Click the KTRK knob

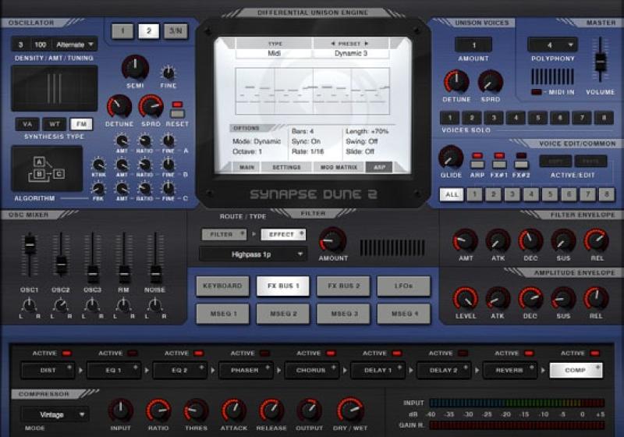tap(98, 165)
